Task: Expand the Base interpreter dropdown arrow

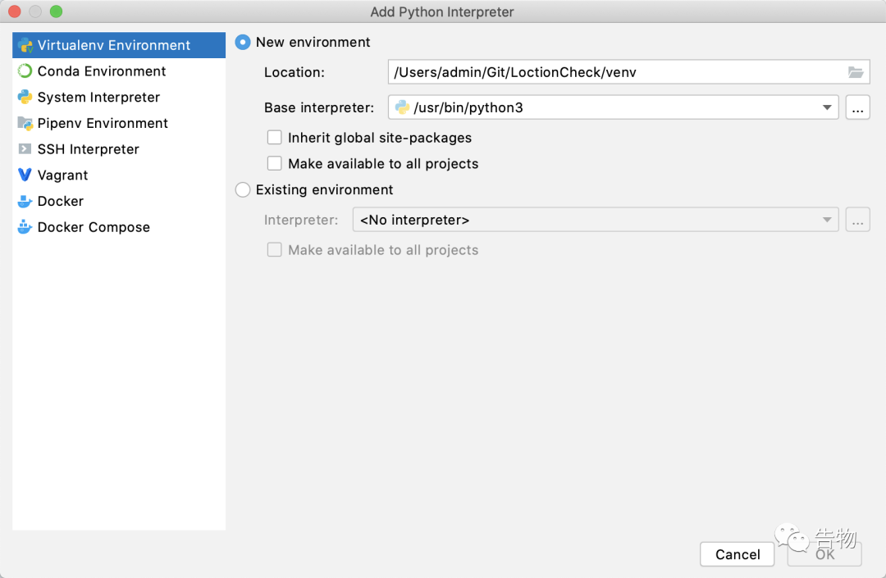Action: 826,107
